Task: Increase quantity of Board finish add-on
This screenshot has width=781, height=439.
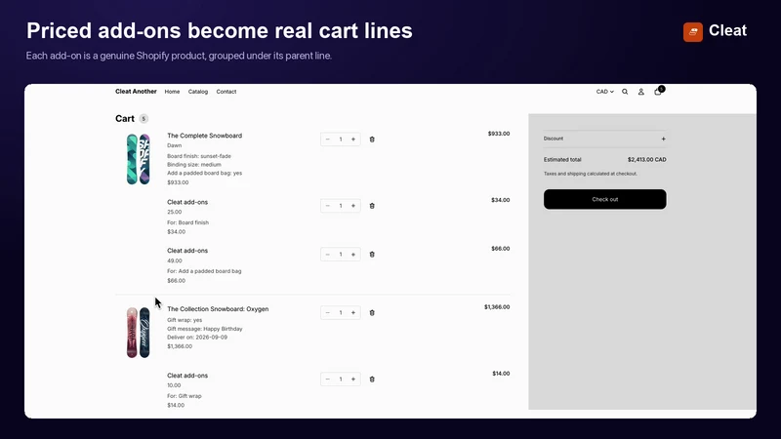Action: pyautogui.click(x=353, y=206)
